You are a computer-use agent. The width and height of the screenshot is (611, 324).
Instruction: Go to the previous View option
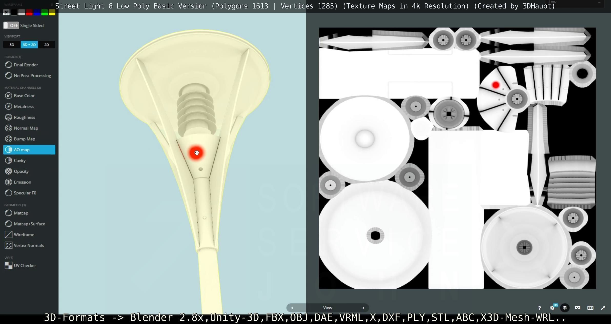[x=292, y=308]
